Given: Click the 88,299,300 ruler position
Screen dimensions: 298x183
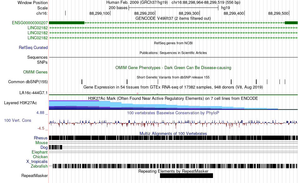Looking at the screenshot, I should click(189, 13).
